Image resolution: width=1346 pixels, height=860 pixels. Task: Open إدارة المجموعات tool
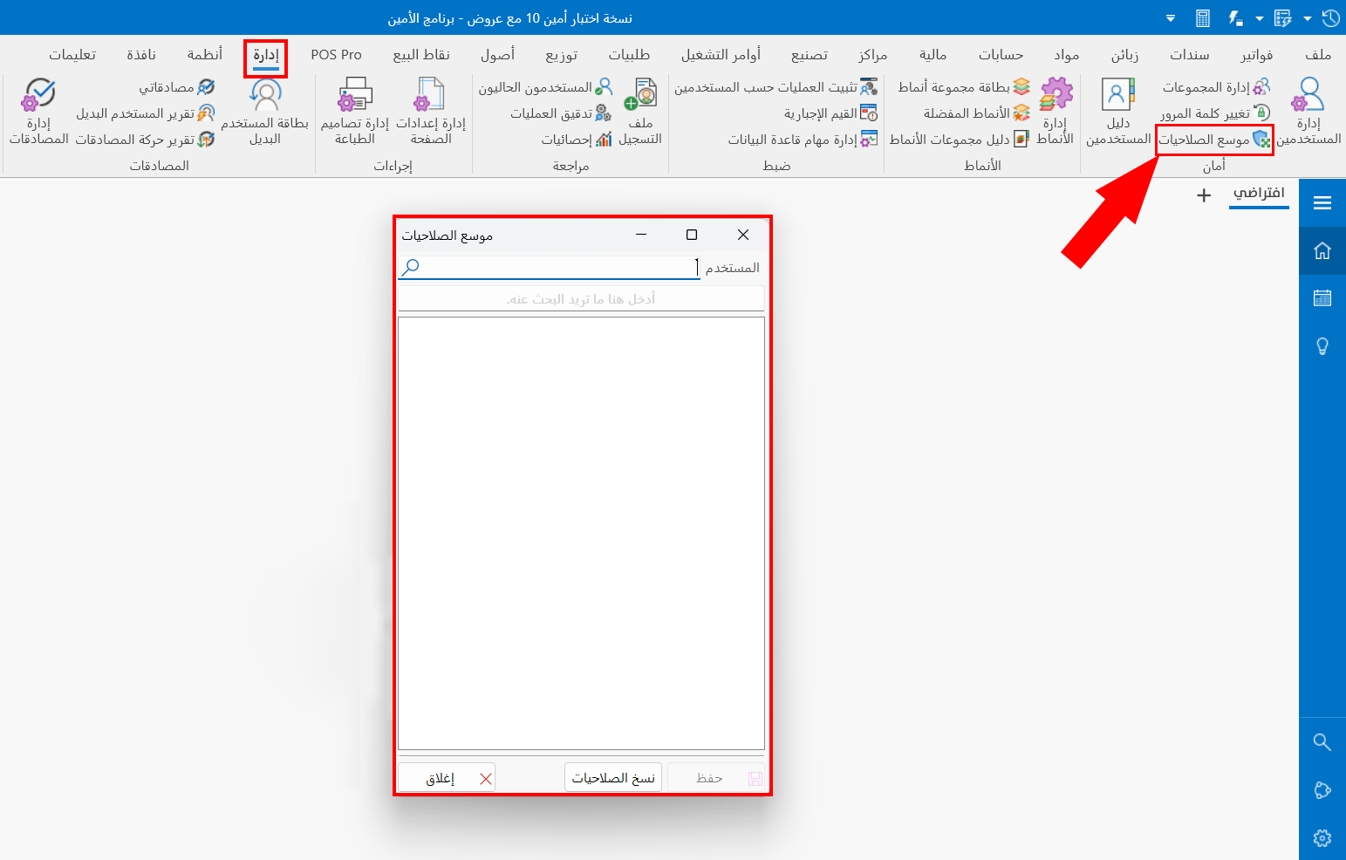tap(1220, 86)
